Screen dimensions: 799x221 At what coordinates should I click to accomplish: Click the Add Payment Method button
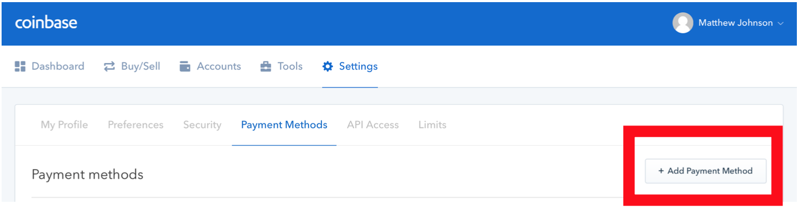tap(706, 171)
